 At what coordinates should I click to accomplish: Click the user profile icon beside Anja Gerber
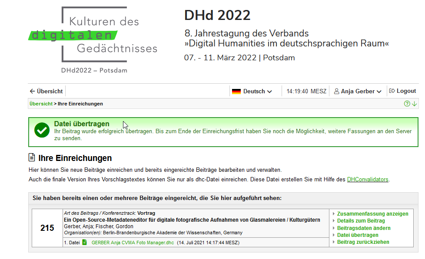[336, 91]
